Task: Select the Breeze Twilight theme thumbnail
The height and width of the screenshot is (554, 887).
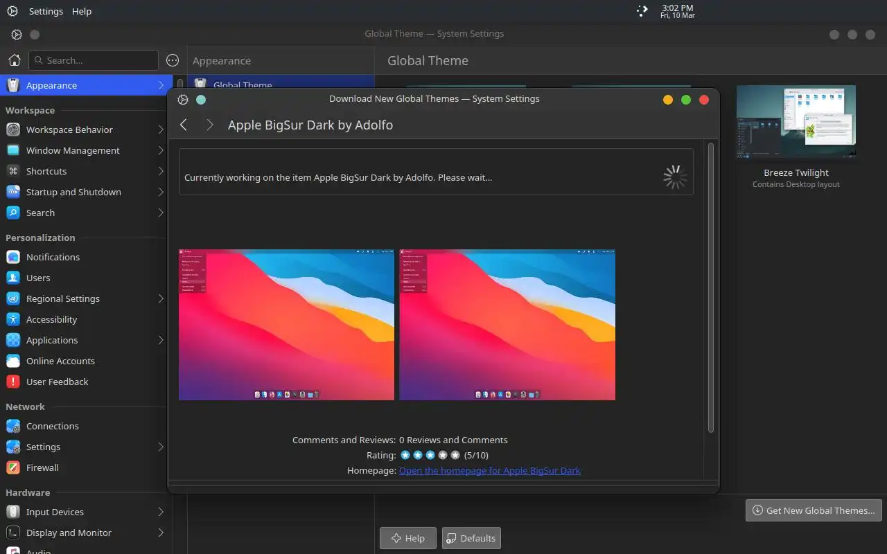Action: coord(796,122)
